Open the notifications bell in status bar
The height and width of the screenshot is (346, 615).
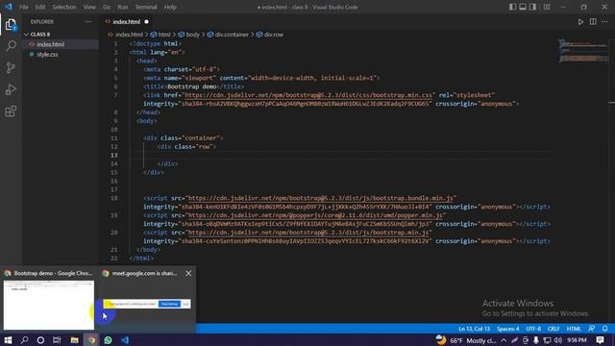click(605, 329)
